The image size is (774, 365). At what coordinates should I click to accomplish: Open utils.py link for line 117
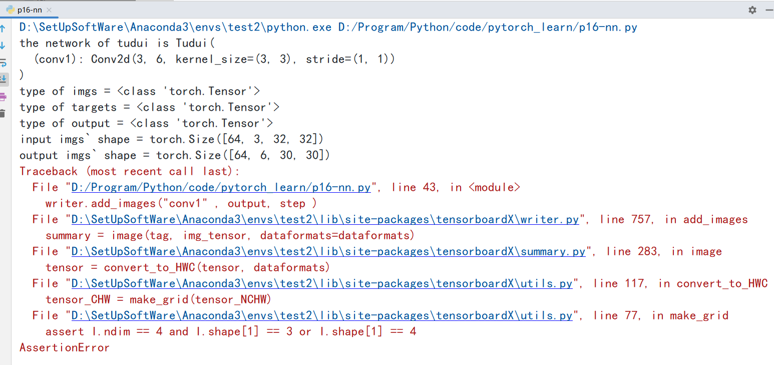321,284
